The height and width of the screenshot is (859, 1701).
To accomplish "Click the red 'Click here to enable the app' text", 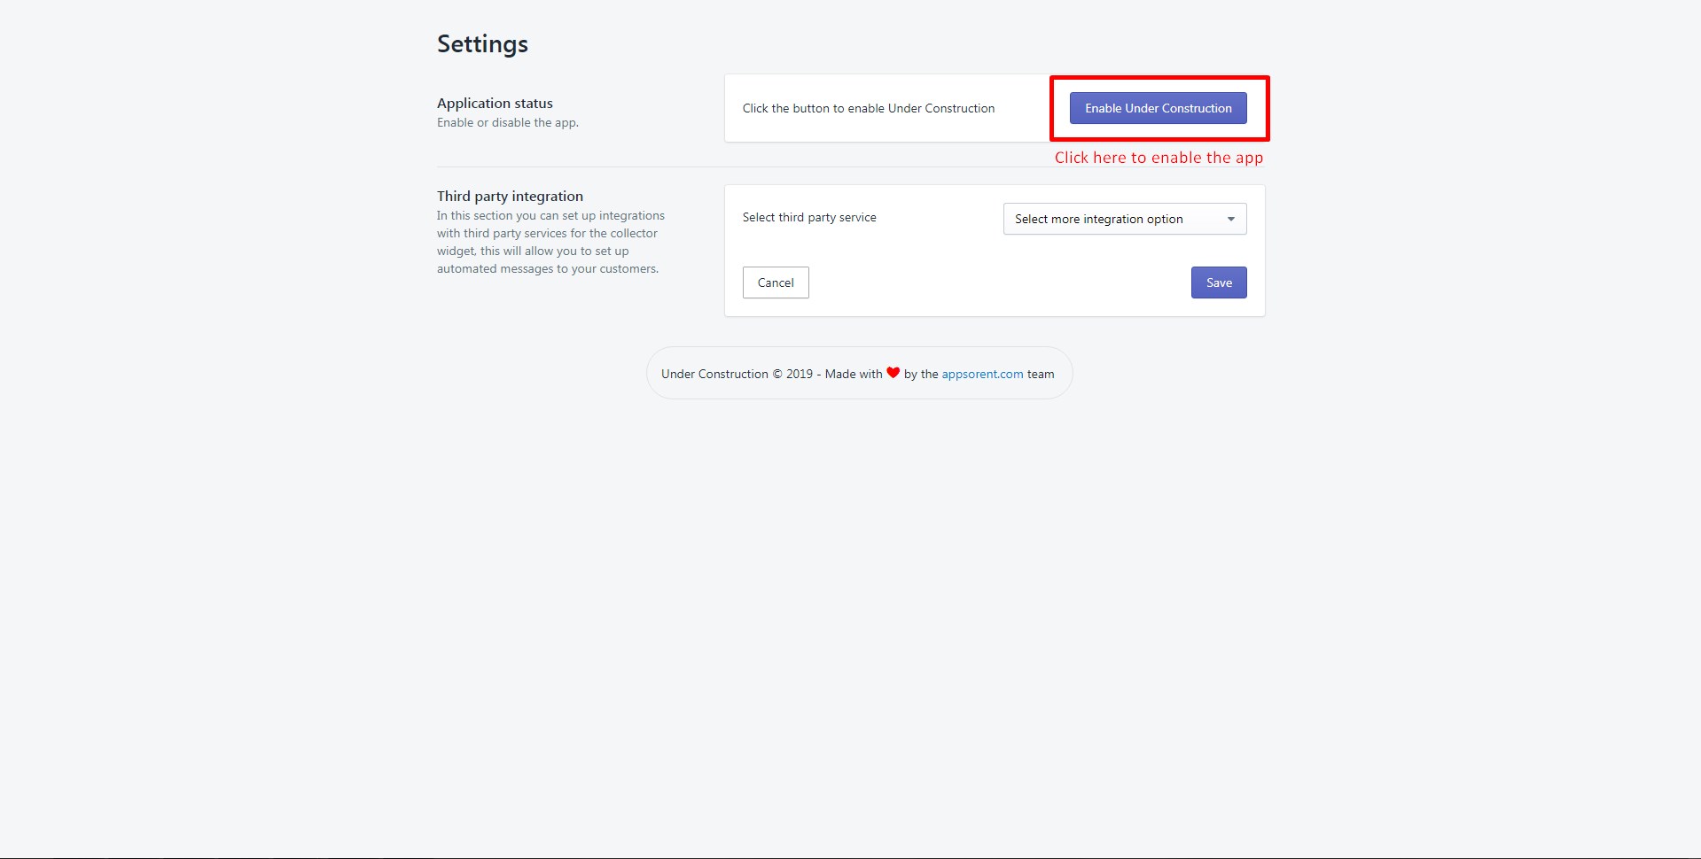I will 1159,157.
